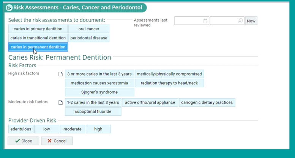Select the 'caries in primary dentition' assessment
295x158 pixels.
[38, 29]
